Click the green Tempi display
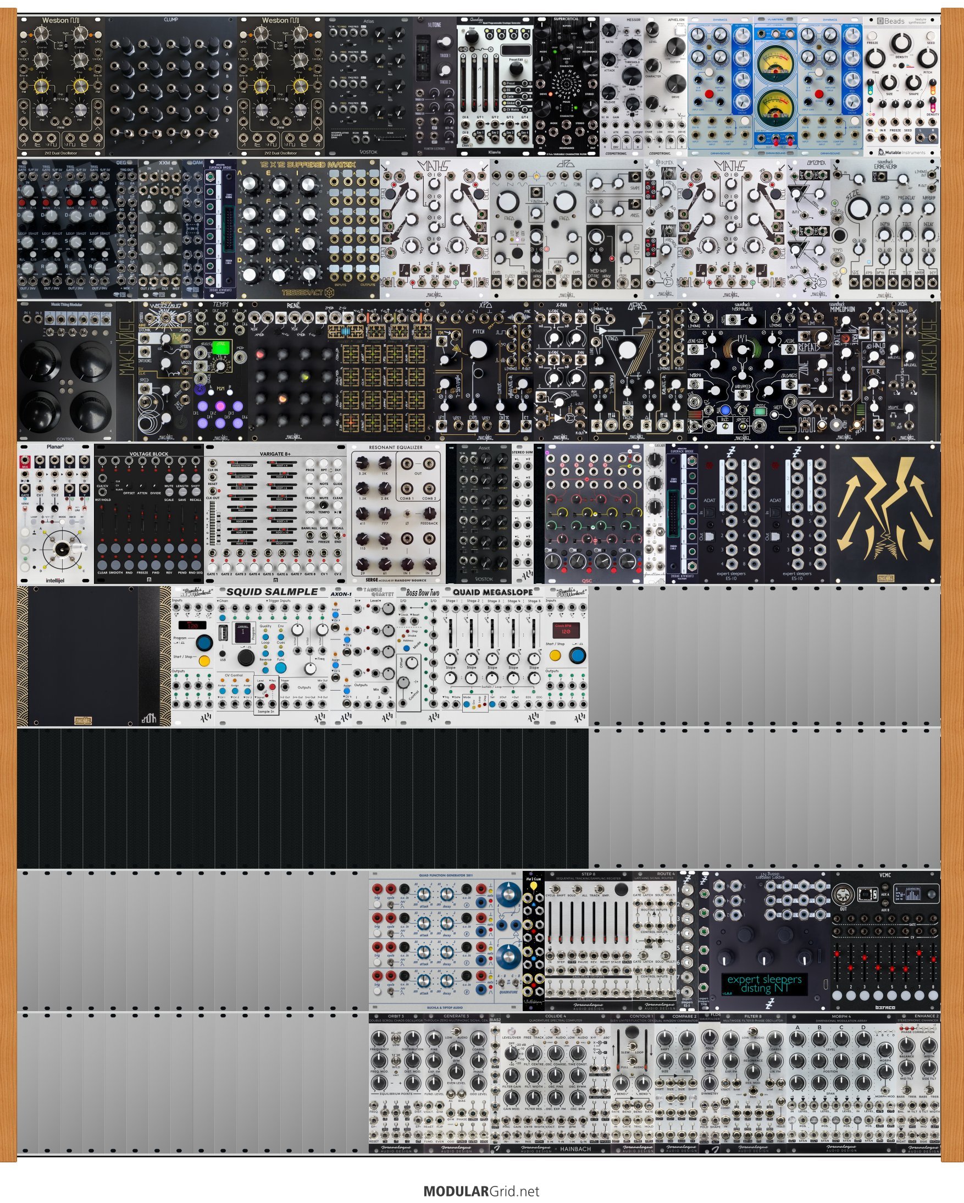The width and height of the screenshot is (964, 1203). (x=220, y=347)
